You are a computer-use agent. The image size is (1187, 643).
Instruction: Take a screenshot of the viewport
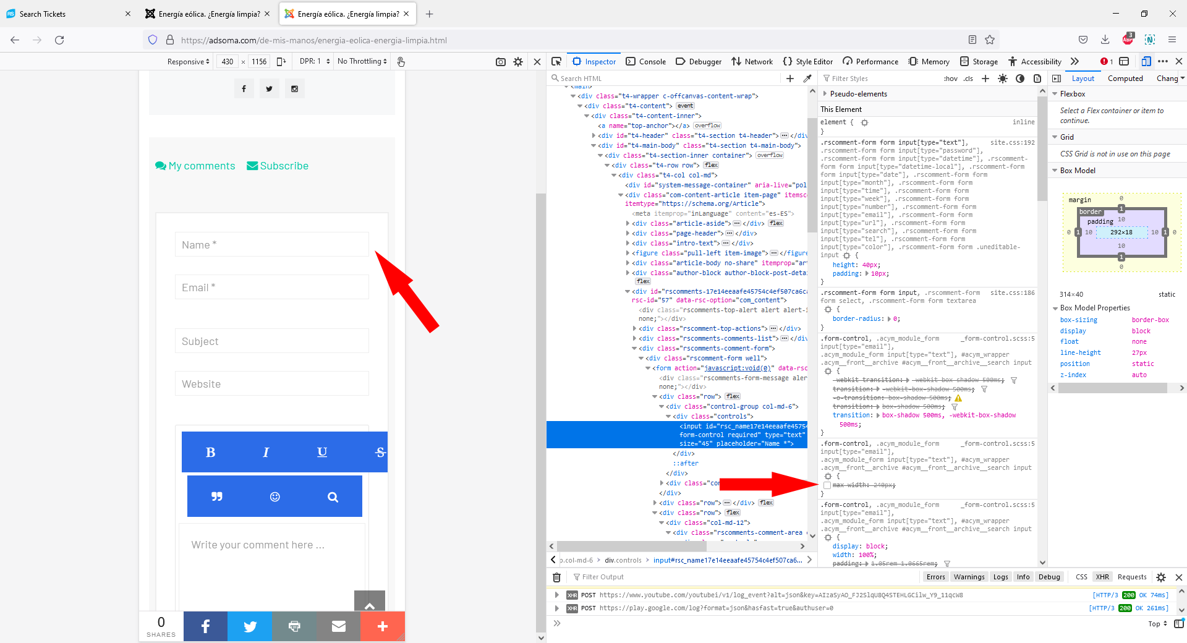(x=501, y=62)
